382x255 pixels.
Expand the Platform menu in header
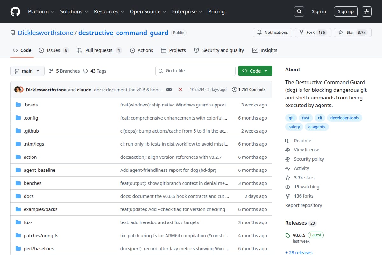[41, 11]
